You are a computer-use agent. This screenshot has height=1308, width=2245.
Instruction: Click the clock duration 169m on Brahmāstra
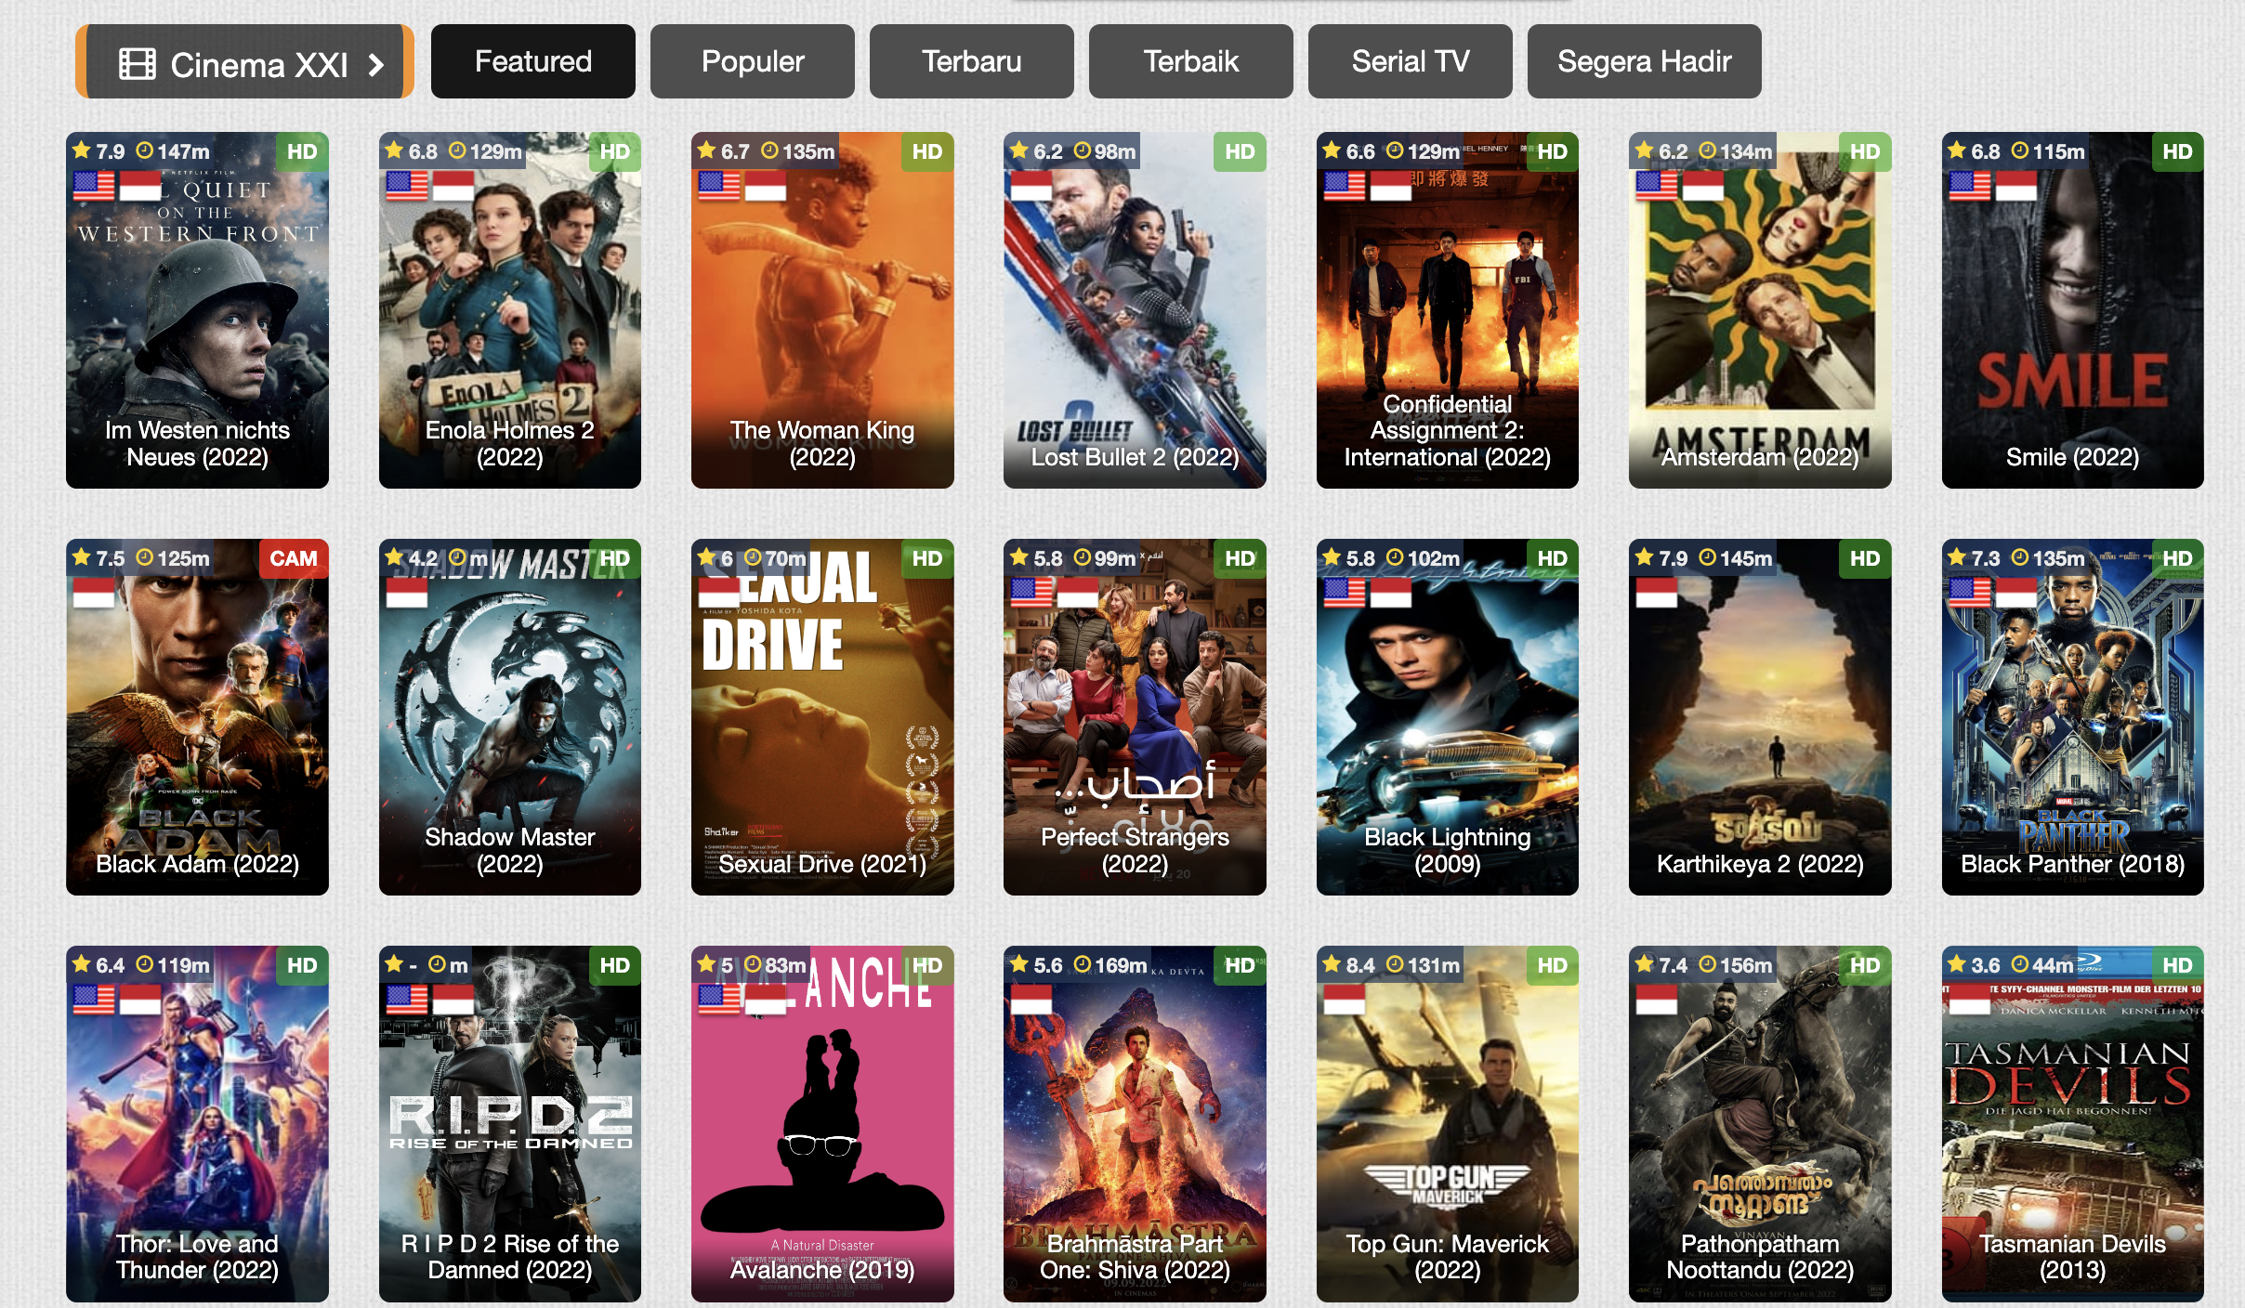tap(1110, 965)
